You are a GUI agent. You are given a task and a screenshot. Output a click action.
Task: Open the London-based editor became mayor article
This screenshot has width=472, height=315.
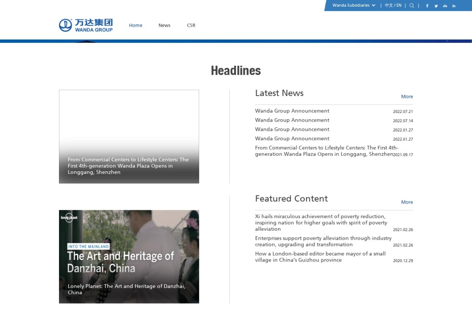coord(321,257)
